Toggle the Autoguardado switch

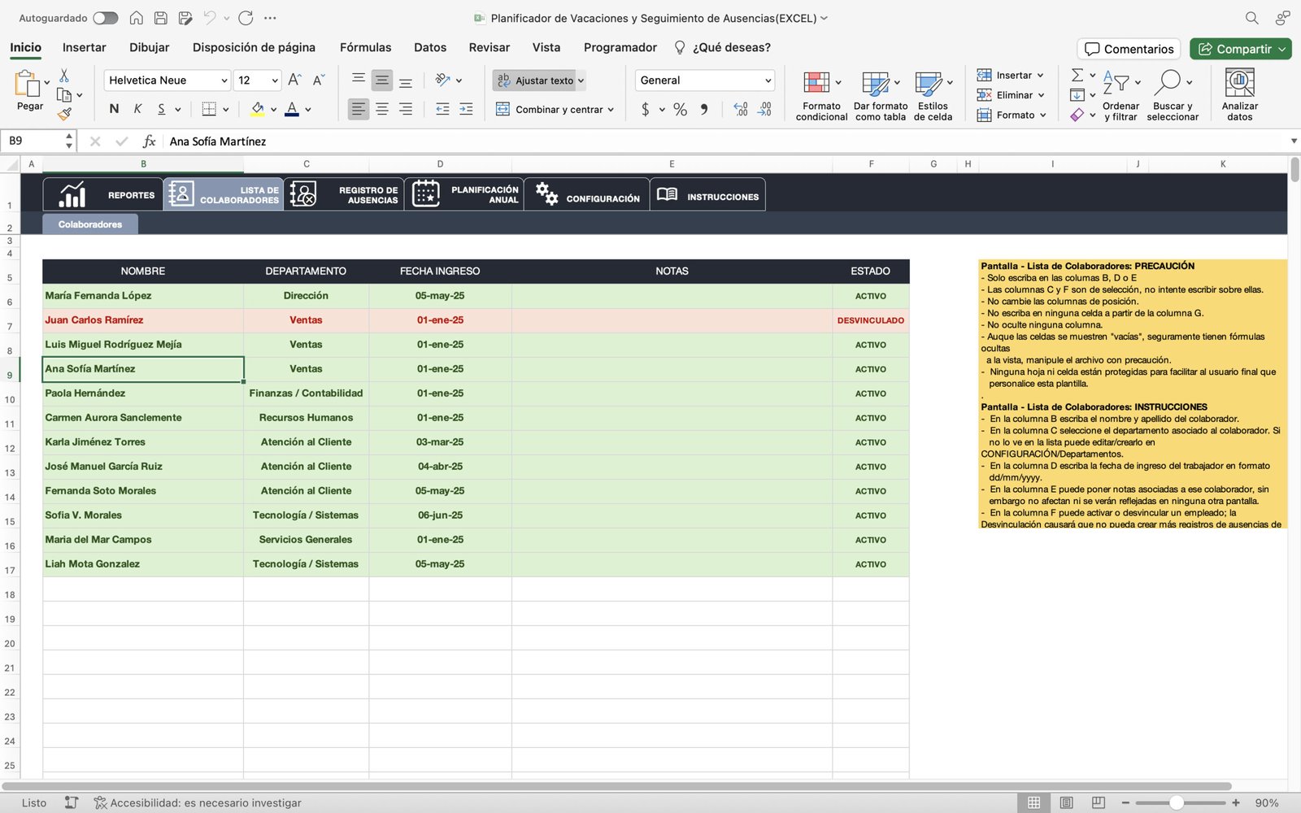click(x=105, y=18)
